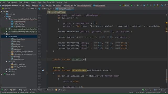Collapse the layout folder
This screenshot has width=168, height=94.
point(7,62)
